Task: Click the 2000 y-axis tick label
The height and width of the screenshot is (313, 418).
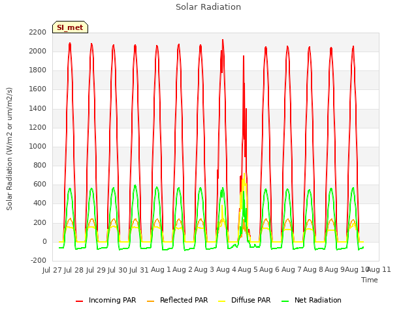Action: coord(38,51)
